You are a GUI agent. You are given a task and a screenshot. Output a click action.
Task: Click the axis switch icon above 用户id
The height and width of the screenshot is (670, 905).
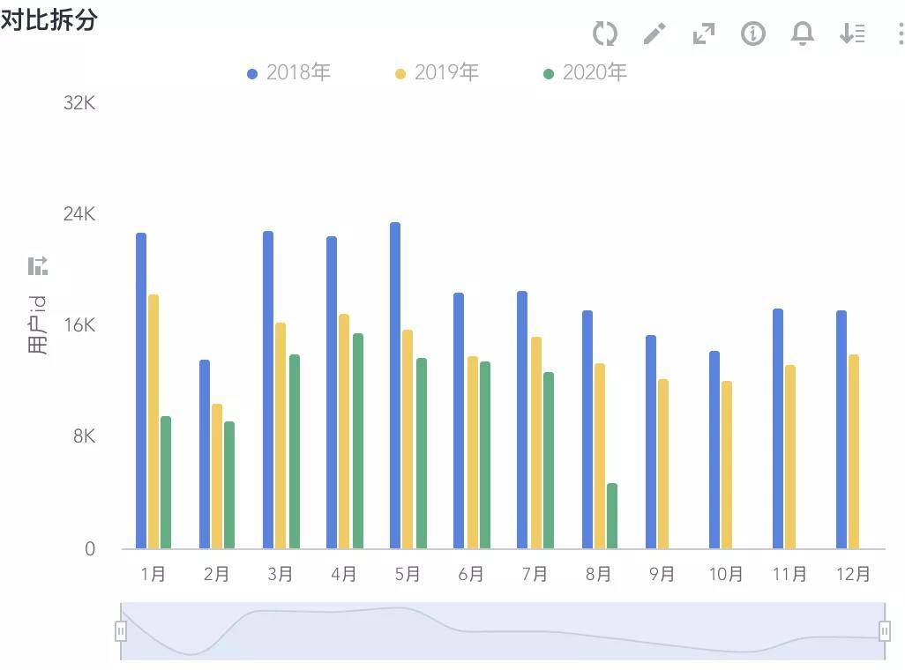[38, 265]
